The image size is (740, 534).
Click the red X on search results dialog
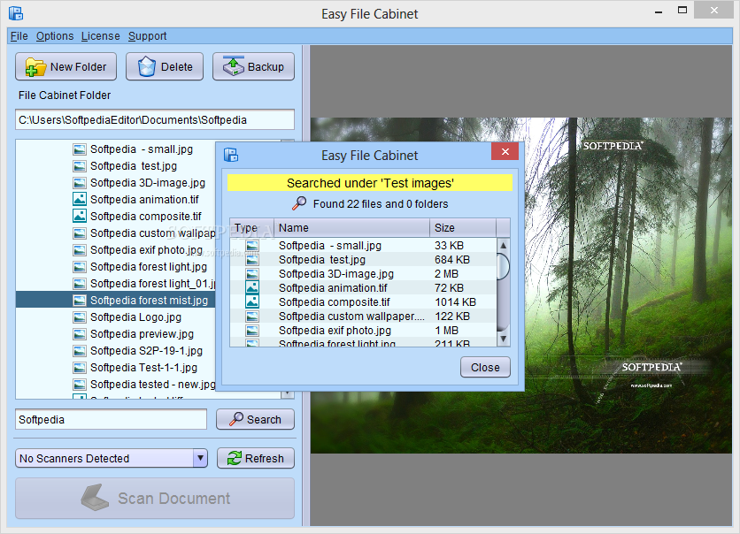[505, 151]
